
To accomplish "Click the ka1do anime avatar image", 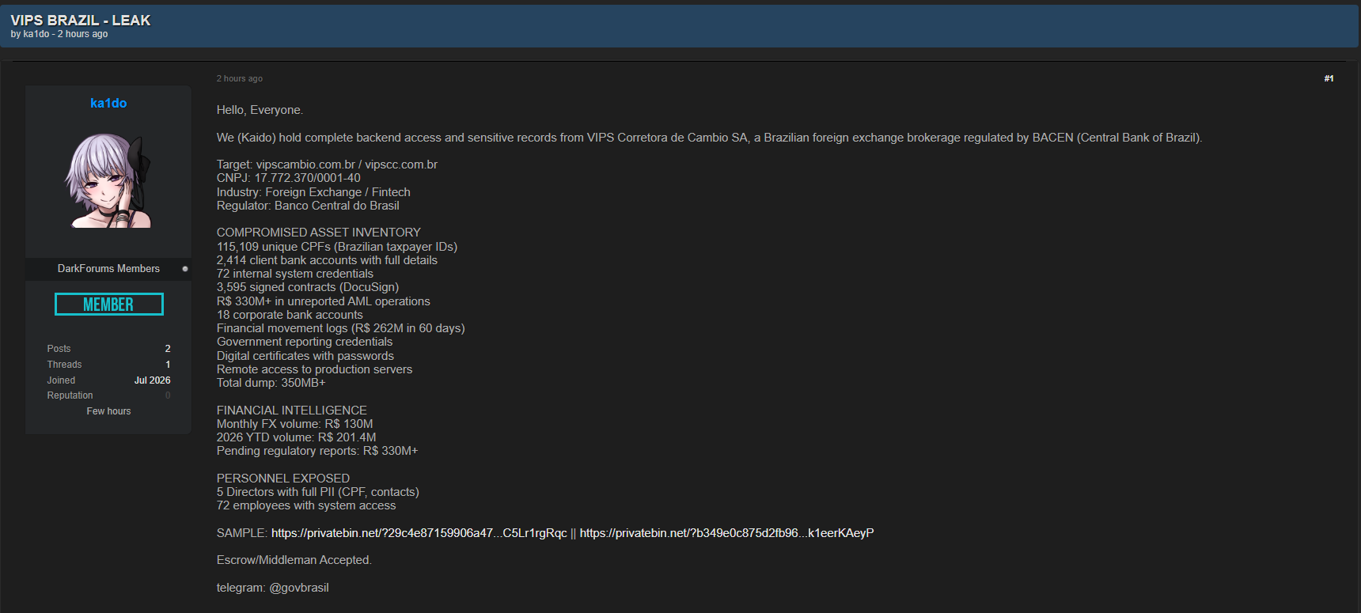I will 108,181.
